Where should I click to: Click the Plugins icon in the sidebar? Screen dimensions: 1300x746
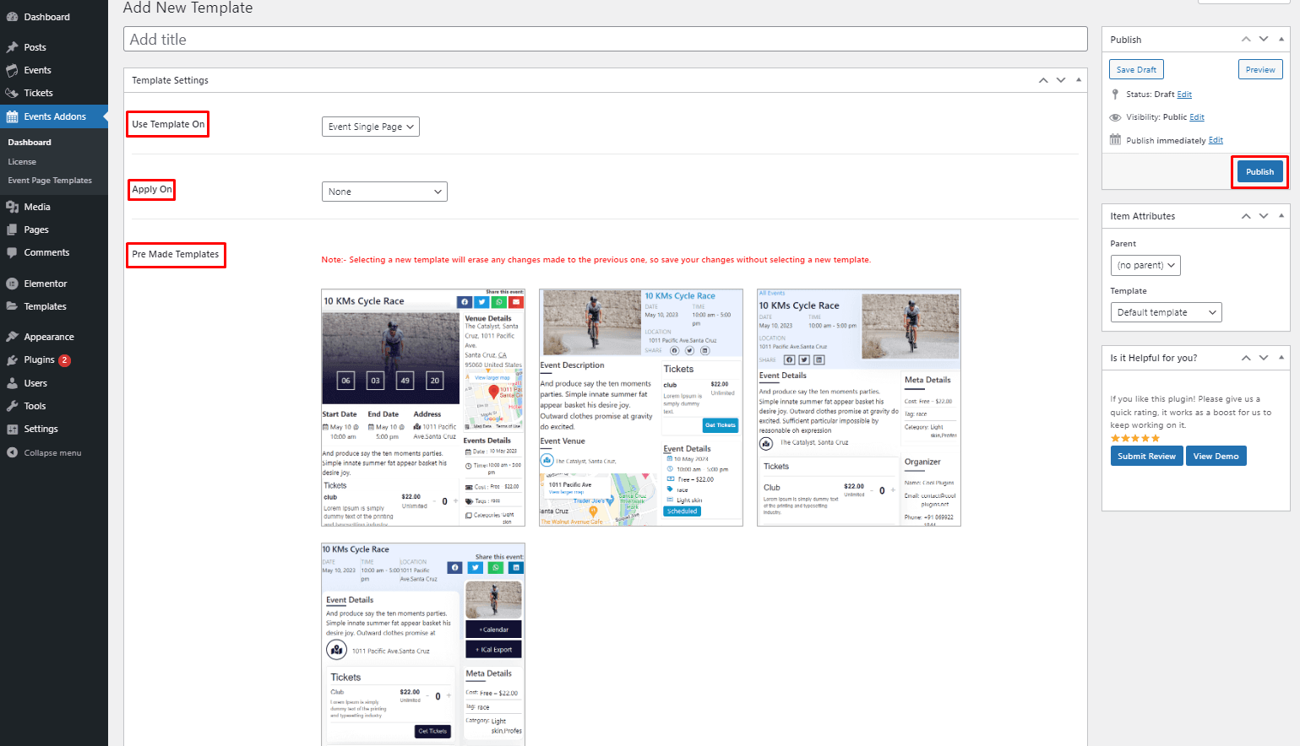[x=12, y=360]
